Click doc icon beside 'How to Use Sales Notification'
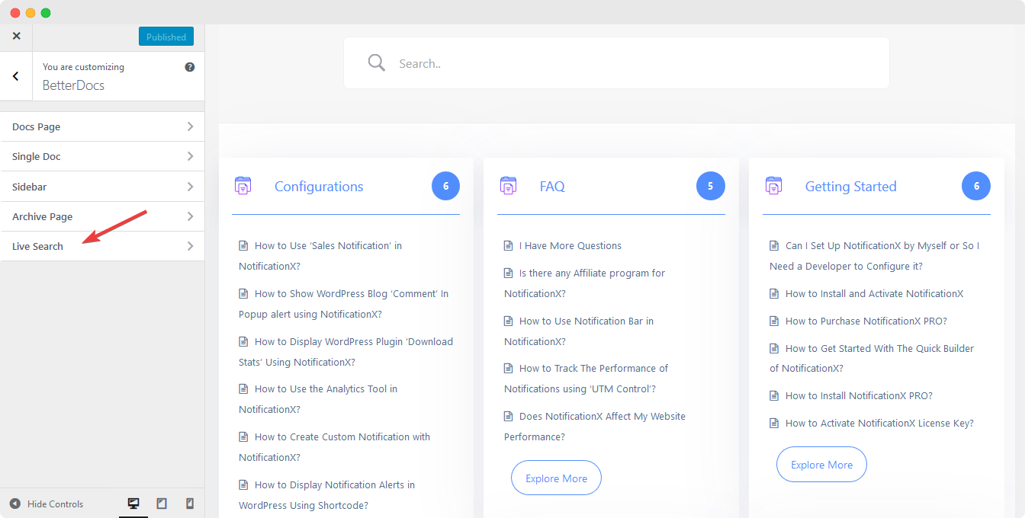Viewport: 1025px width, 518px height. [243, 245]
